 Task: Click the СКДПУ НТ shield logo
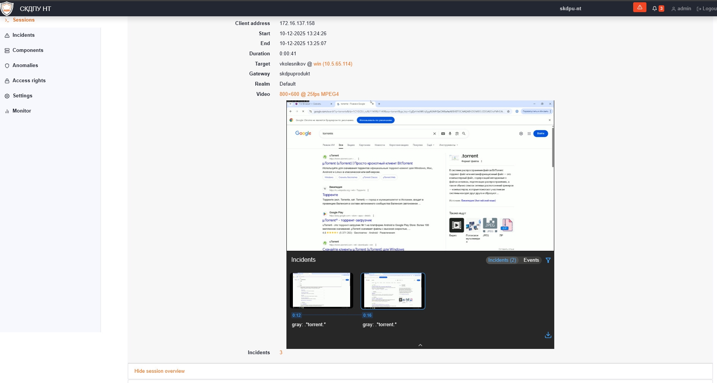[7, 8]
